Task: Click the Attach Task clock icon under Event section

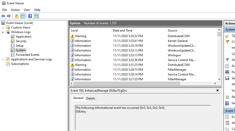Action: pos(227,123)
